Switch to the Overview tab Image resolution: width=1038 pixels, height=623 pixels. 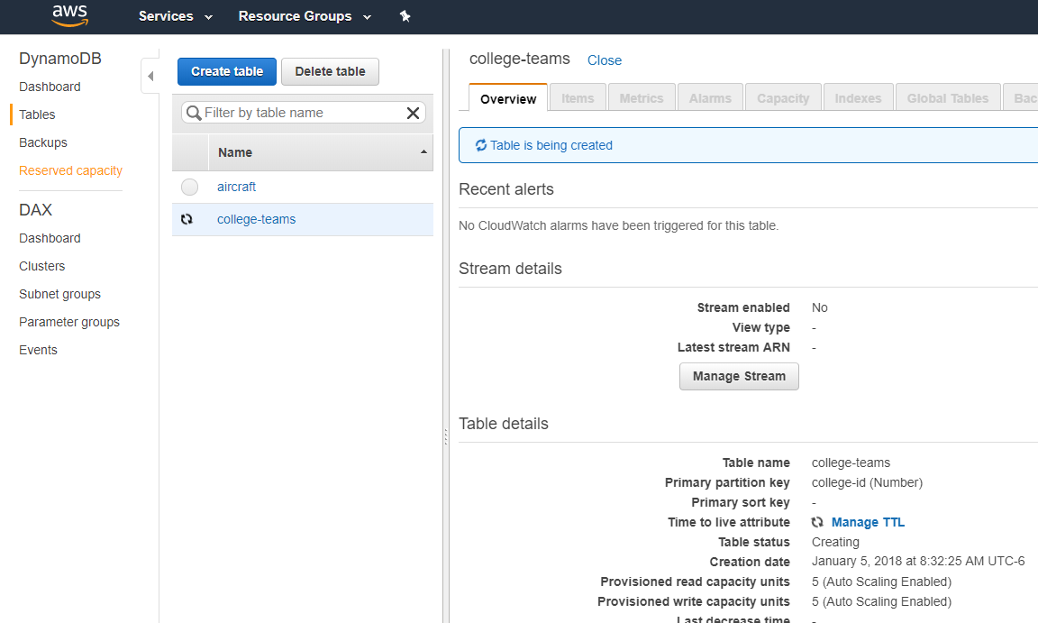pos(508,98)
